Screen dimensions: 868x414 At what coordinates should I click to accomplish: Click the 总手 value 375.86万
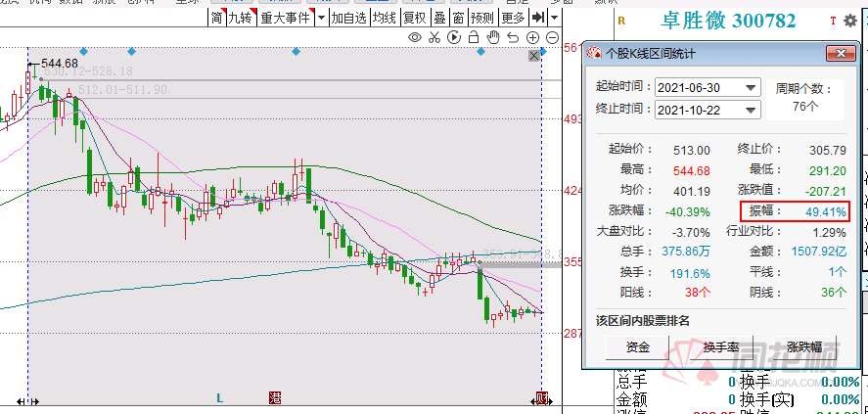click(x=686, y=252)
